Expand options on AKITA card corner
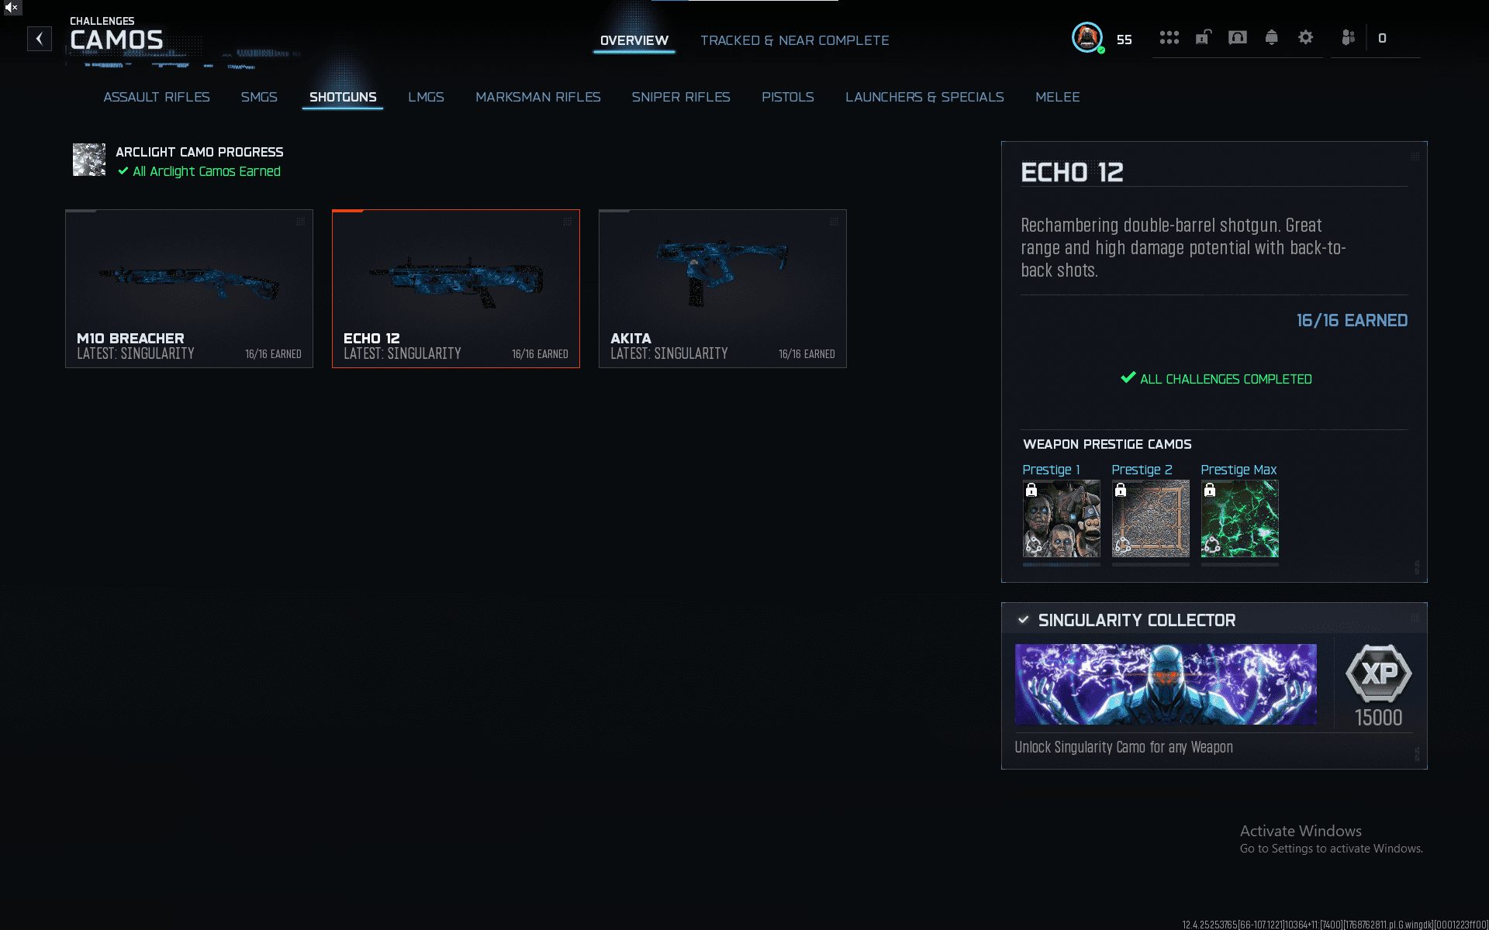Screen dimensions: 1489x930 [834, 222]
